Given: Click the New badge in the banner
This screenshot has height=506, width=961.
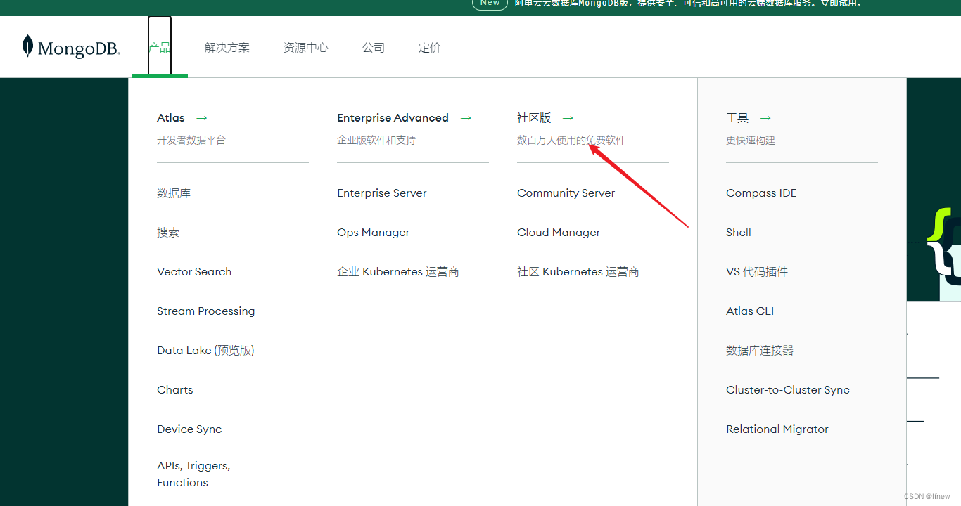Looking at the screenshot, I should tap(490, 4).
